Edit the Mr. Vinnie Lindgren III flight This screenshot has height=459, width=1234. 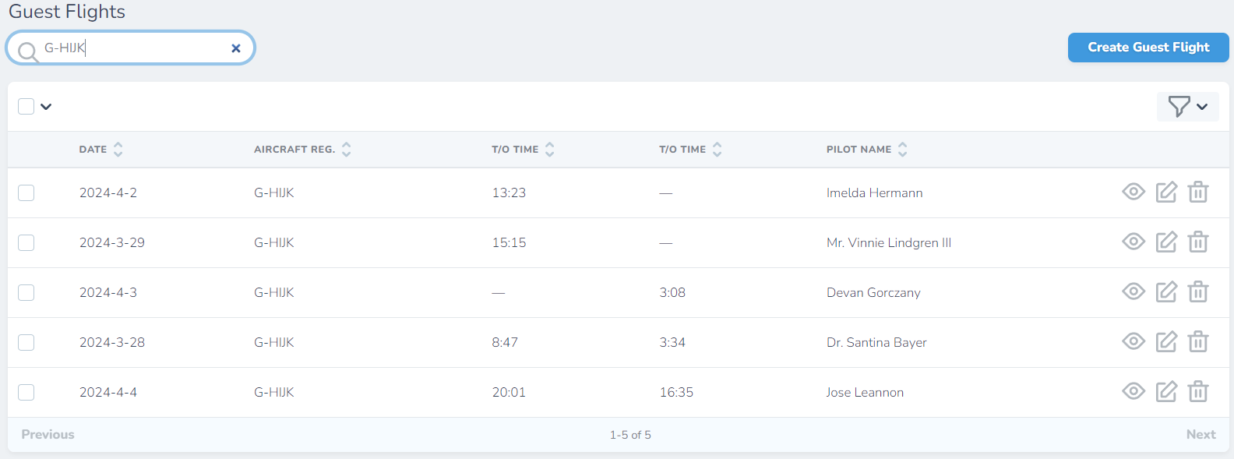1166,242
